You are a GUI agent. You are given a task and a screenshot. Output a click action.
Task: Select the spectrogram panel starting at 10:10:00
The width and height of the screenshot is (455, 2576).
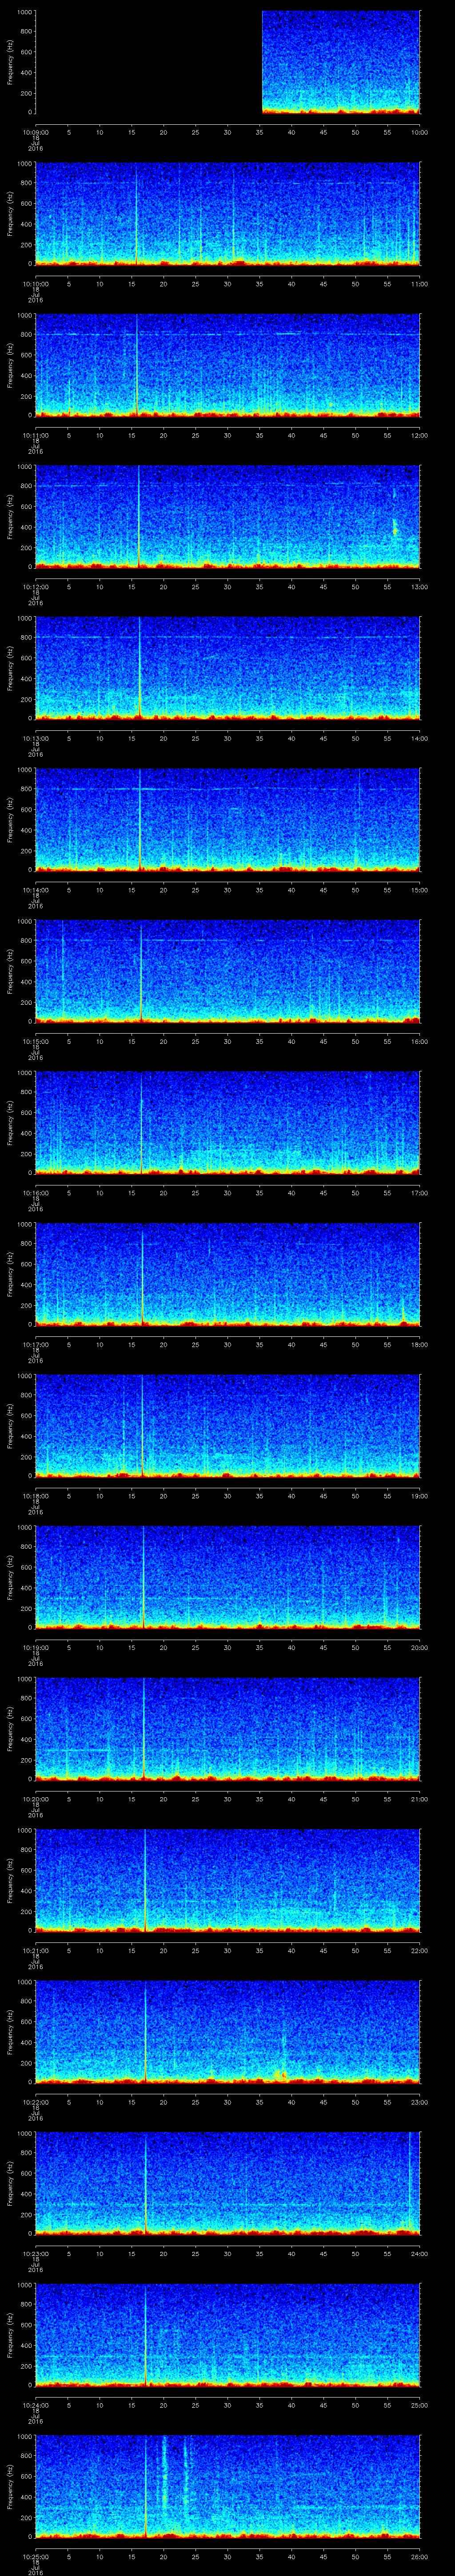[227, 214]
